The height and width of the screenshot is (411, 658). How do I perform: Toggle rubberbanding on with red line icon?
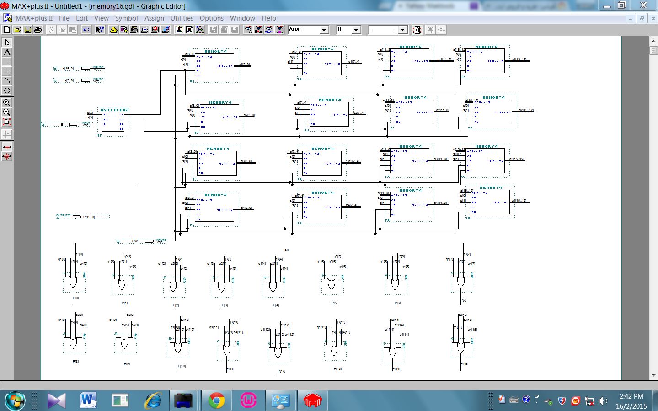(x=7, y=147)
